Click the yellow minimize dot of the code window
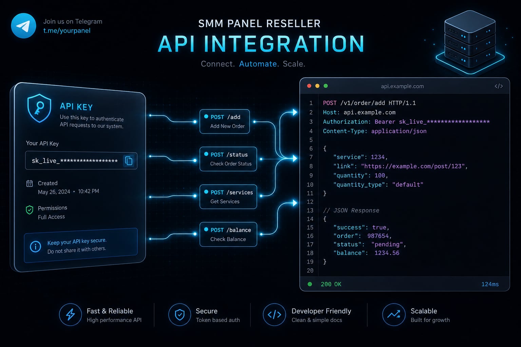 317,86
